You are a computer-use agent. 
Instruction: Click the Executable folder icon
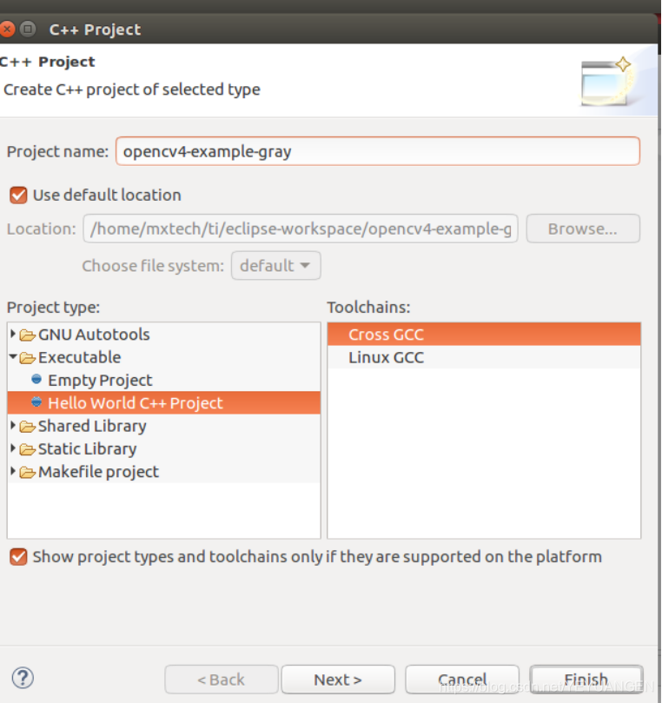pos(28,357)
